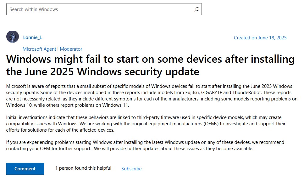Click the Created on June 18, 2025 date
Image resolution: width=304 pixels, height=182 pixels.
(x=260, y=38)
